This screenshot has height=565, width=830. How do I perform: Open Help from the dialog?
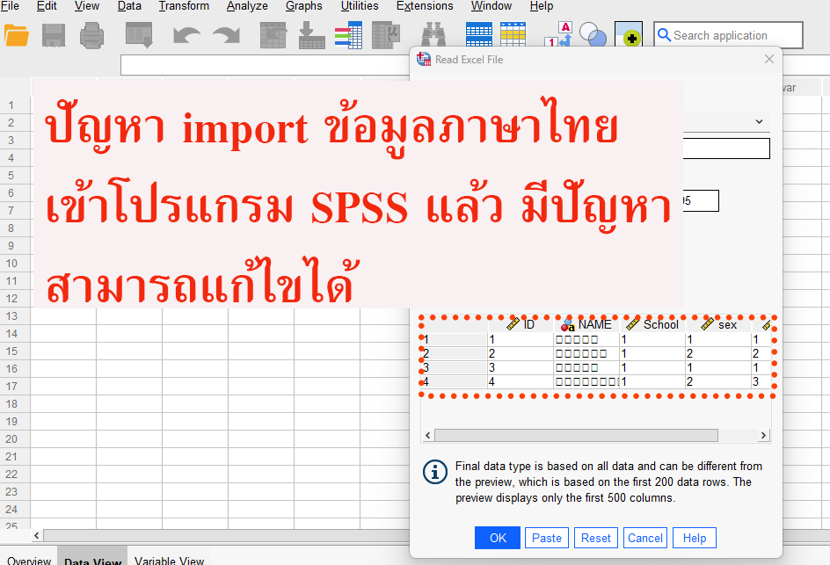(x=695, y=538)
